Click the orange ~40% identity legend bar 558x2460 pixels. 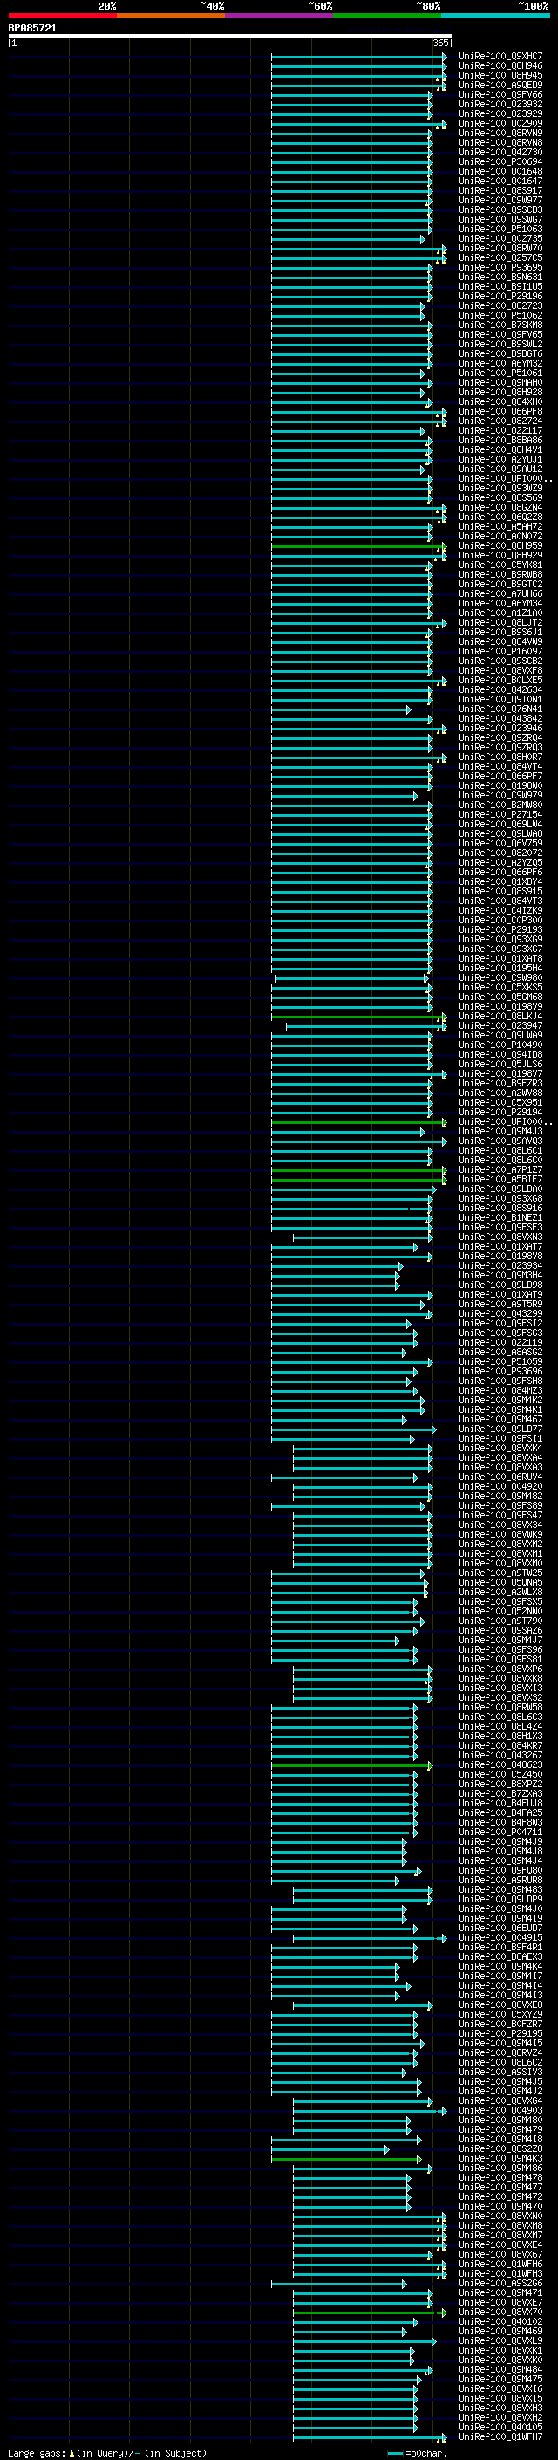tap(171, 16)
